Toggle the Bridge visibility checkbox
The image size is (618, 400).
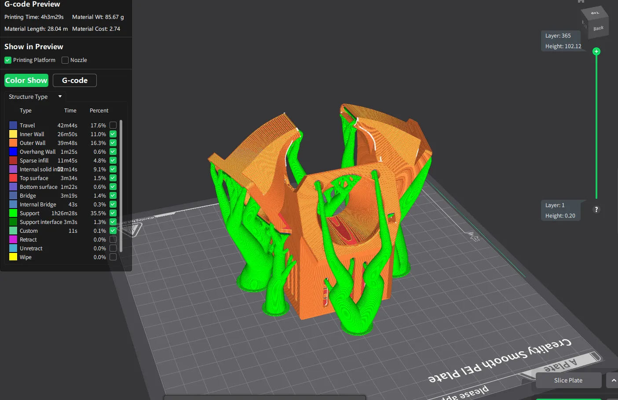tap(113, 195)
